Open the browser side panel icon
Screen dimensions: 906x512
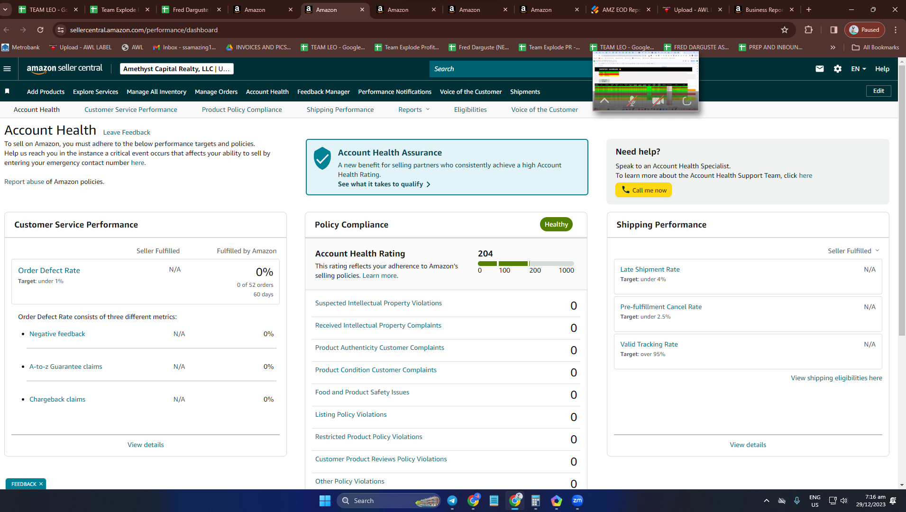coord(833,30)
